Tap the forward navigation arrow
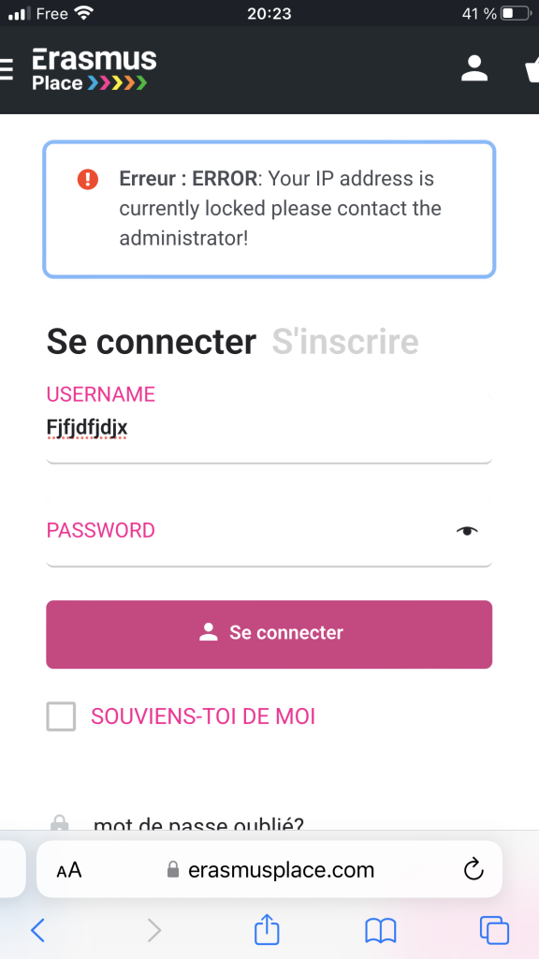This screenshot has height=959, width=539. tap(154, 930)
